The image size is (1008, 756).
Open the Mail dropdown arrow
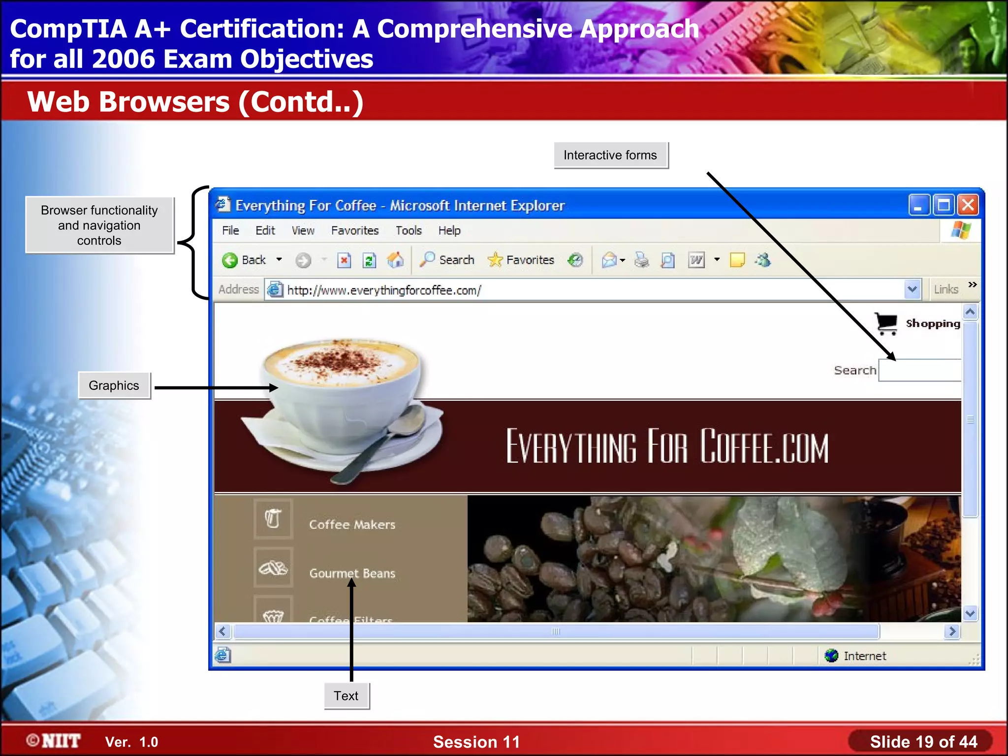coord(623,260)
